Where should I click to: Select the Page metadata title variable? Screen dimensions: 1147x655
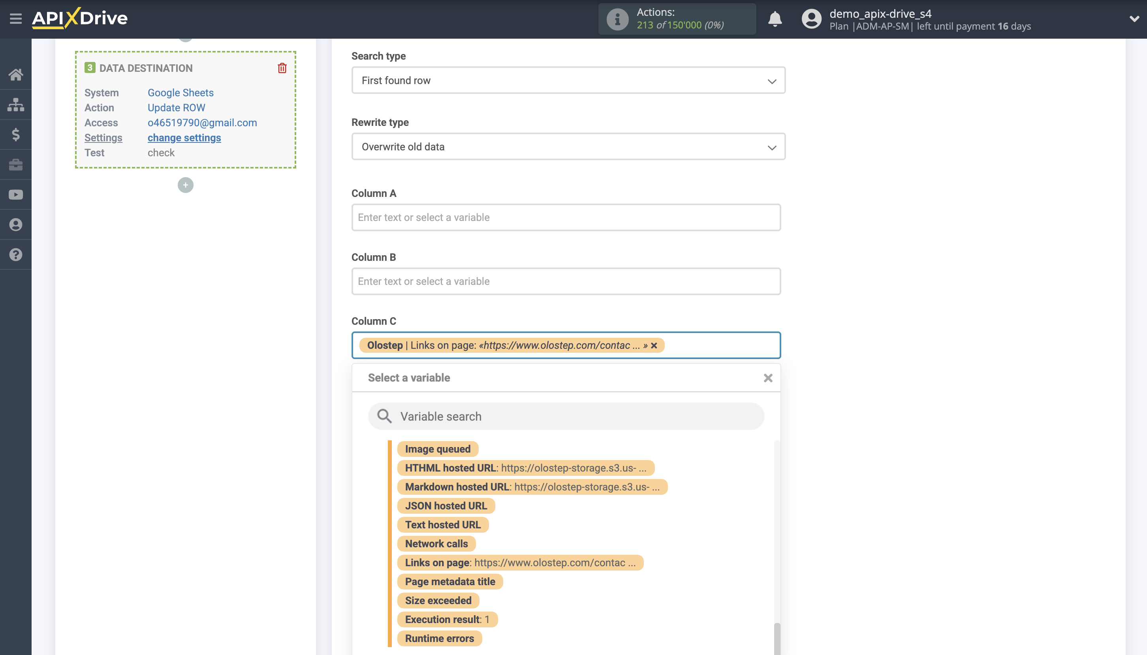click(449, 582)
